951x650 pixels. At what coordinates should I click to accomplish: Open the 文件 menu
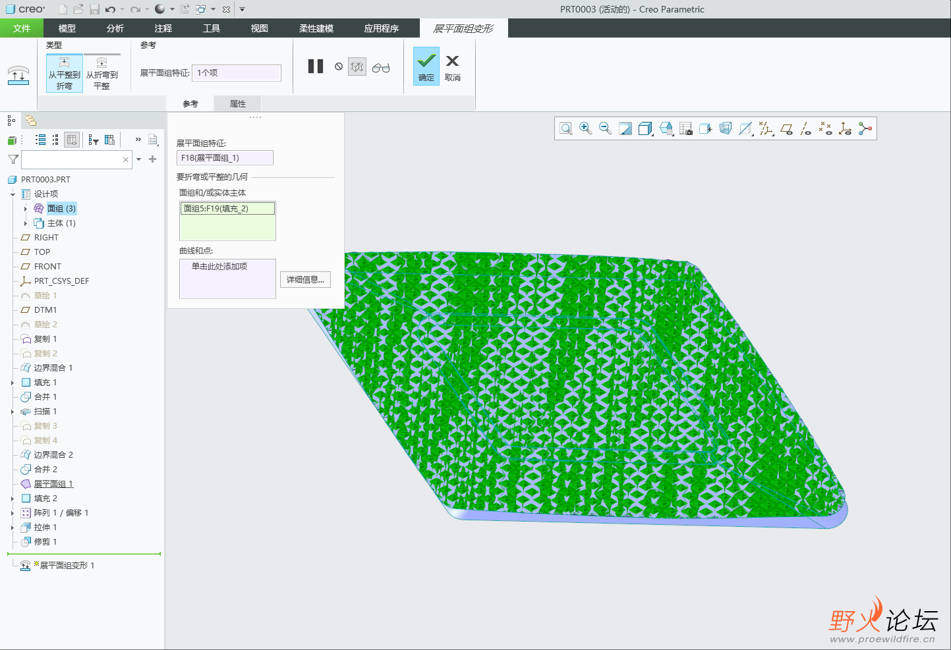pyautogui.click(x=22, y=28)
